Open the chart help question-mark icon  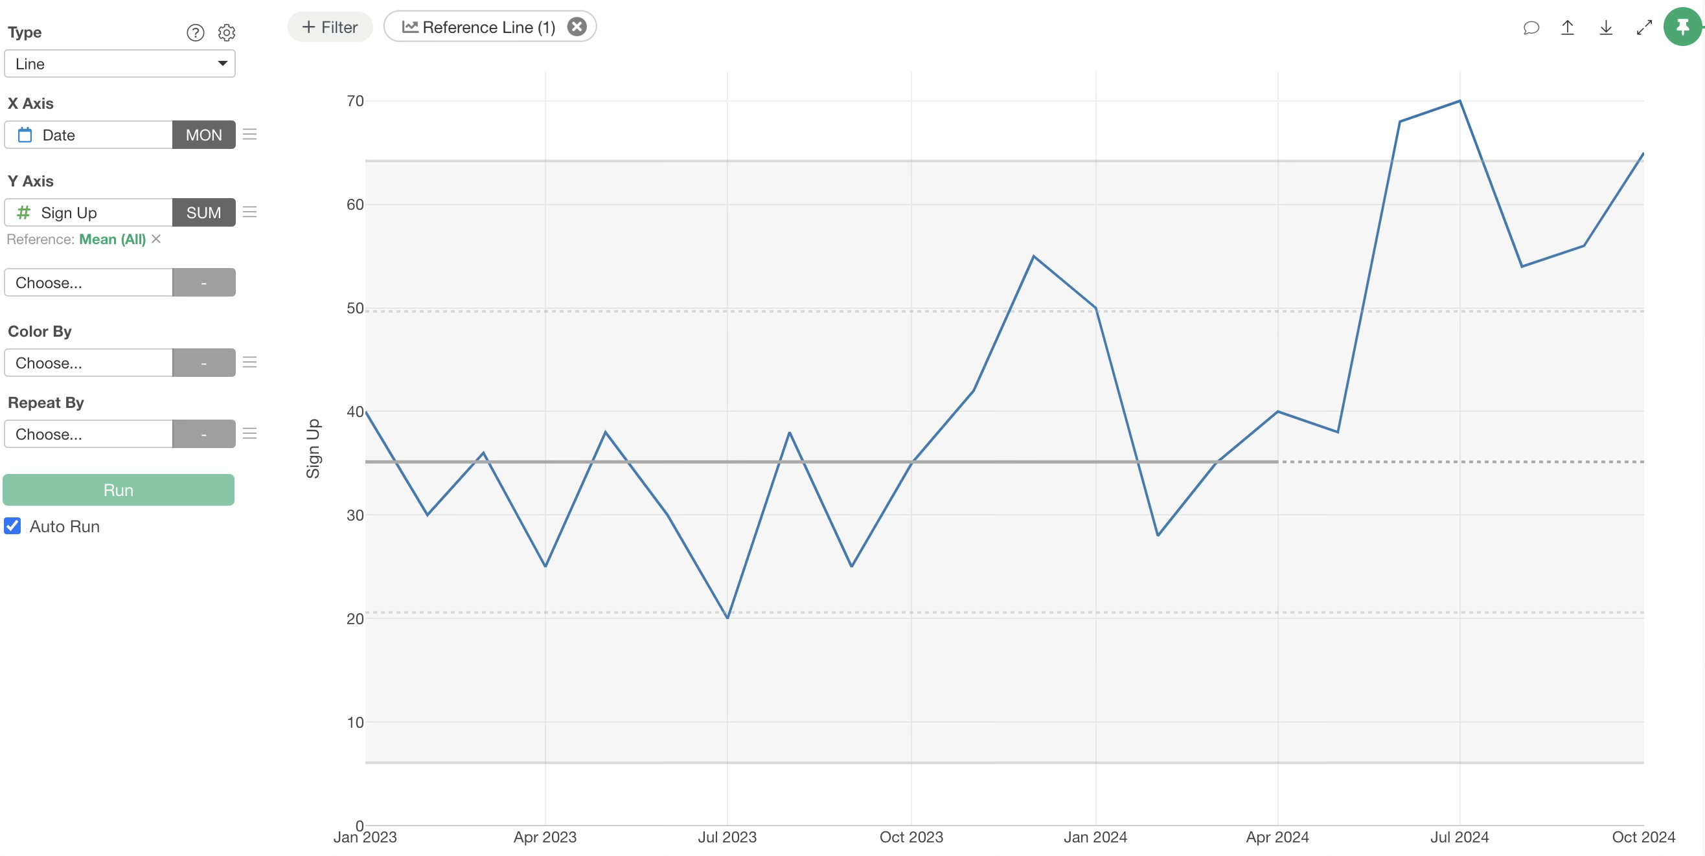[195, 32]
